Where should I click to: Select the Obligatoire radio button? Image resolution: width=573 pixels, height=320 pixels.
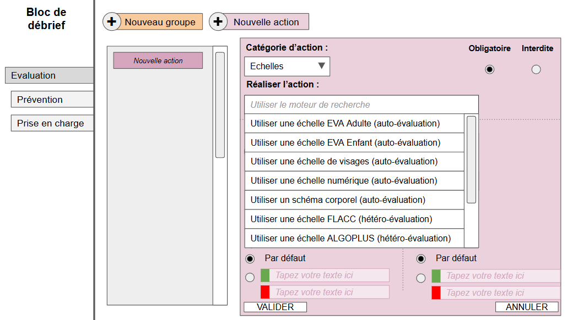coord(489,69)
